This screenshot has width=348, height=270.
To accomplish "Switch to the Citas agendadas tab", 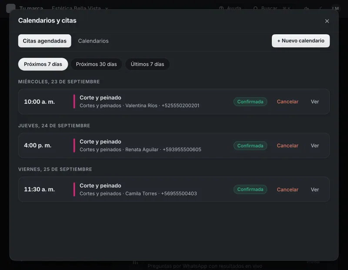I will coord(45,41).
